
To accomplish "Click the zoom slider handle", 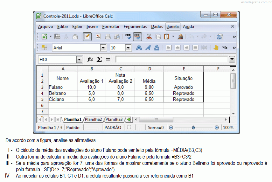I will coord(193,127).
